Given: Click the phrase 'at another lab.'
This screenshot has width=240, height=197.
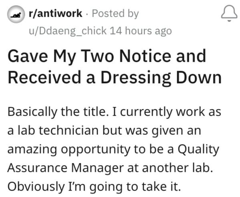Looking at the screenshot, I should [170, 168].
